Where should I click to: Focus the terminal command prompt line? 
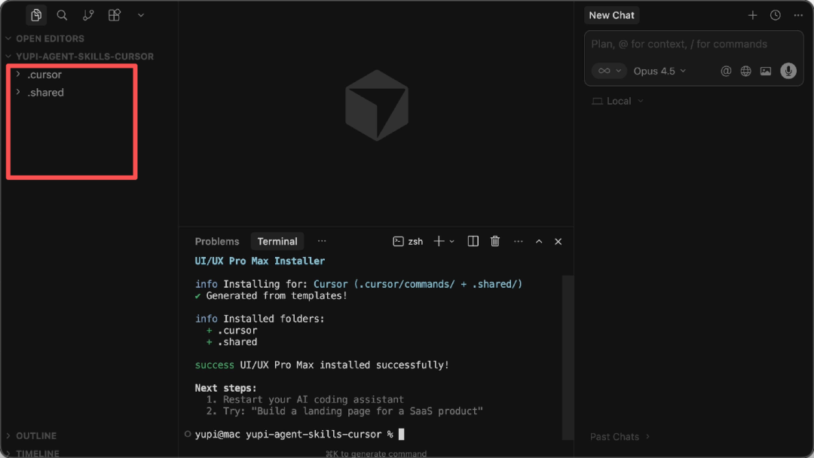[299, 434]
